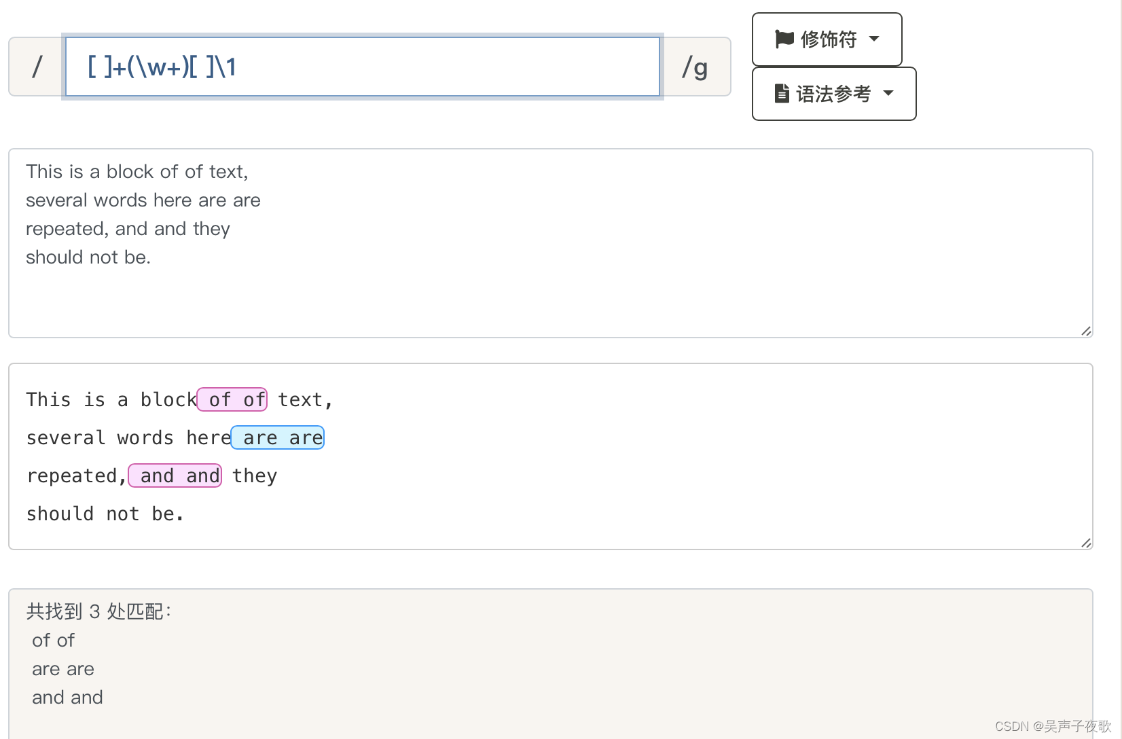The image size is (1122, 739).
Task: Click the 'of of' entry in match list
Action: pos(53,641)
